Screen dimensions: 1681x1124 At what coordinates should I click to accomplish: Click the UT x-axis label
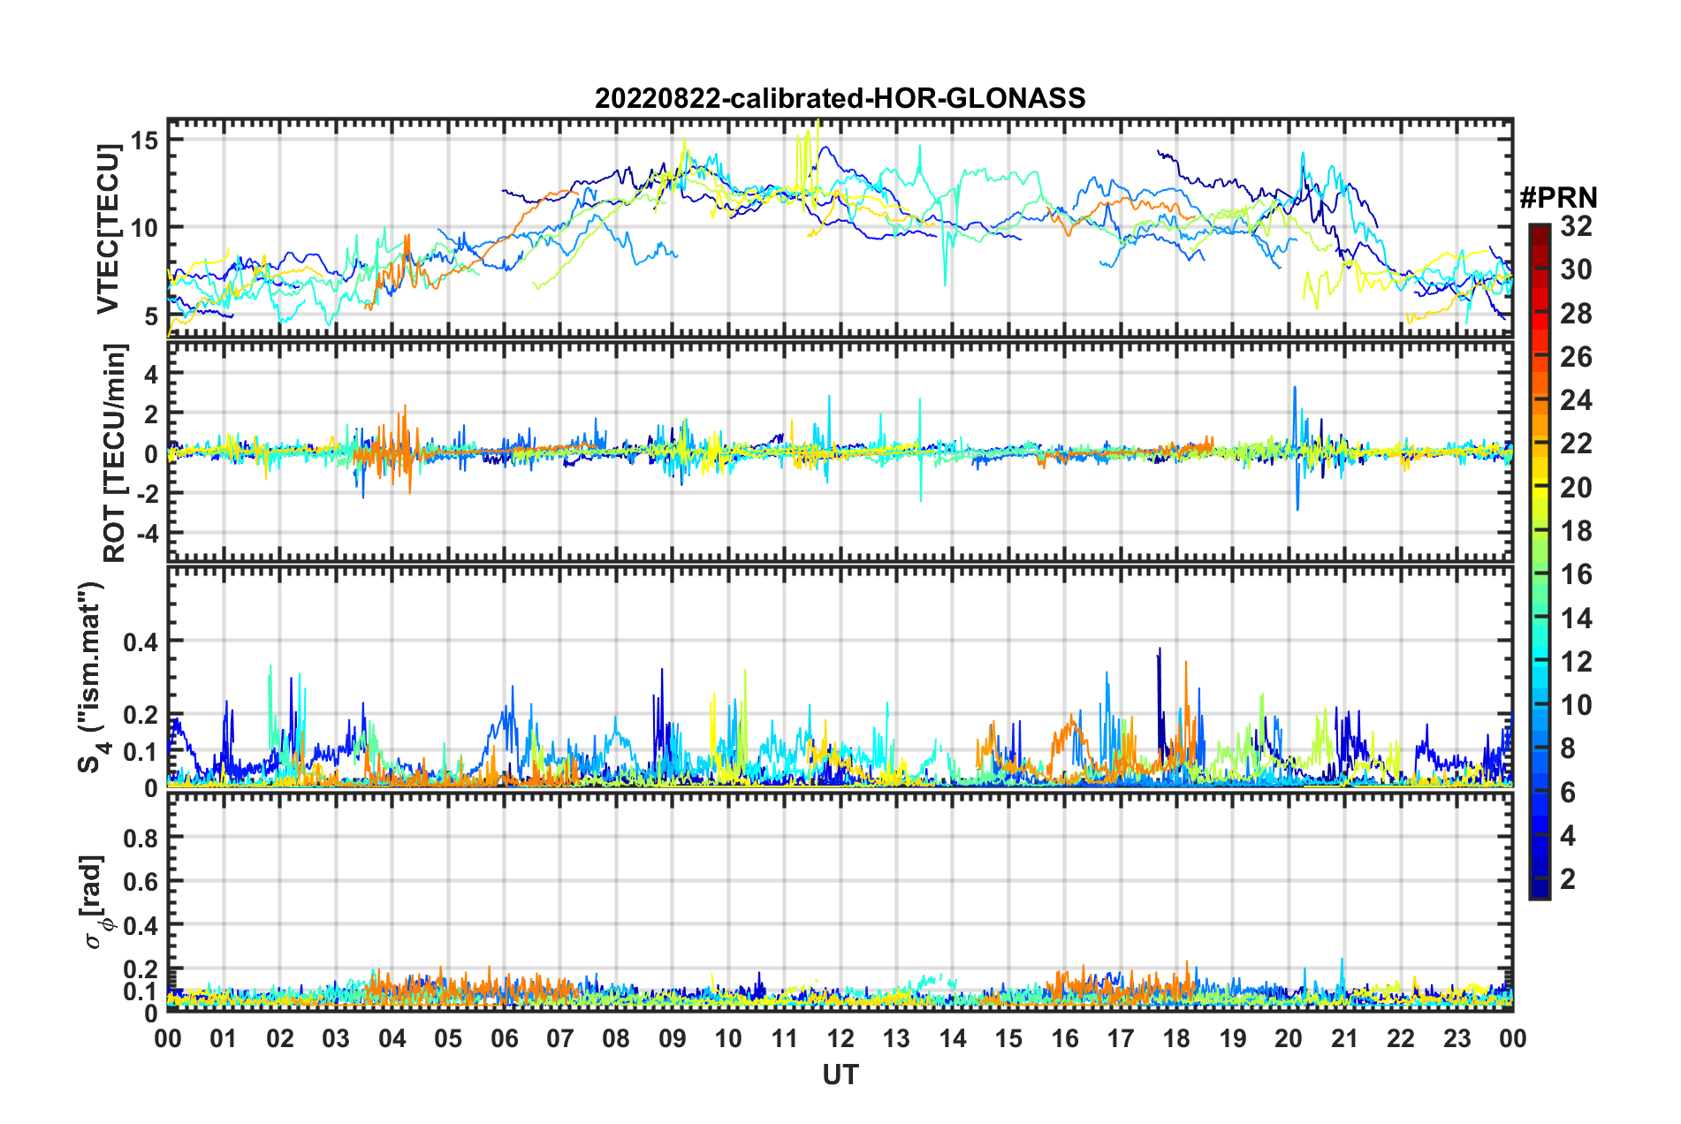click(x=840, y=1075)
